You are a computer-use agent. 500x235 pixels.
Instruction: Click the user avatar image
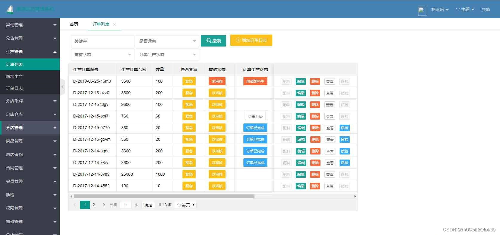click(422, 11)
